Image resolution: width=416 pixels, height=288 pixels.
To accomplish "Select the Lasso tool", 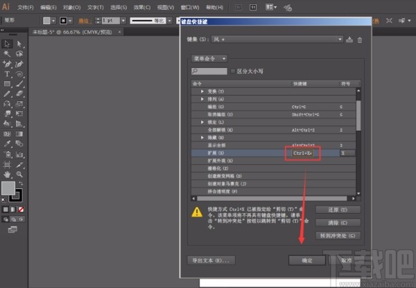I will pos(19,54).
